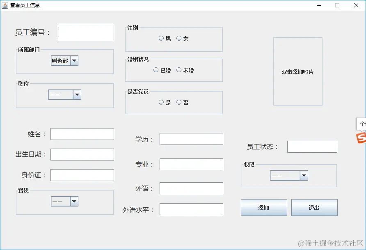The image size is (366, 250).
Task: Open the 籍贯 birthplace dropdown
Action: pos(75,201)
